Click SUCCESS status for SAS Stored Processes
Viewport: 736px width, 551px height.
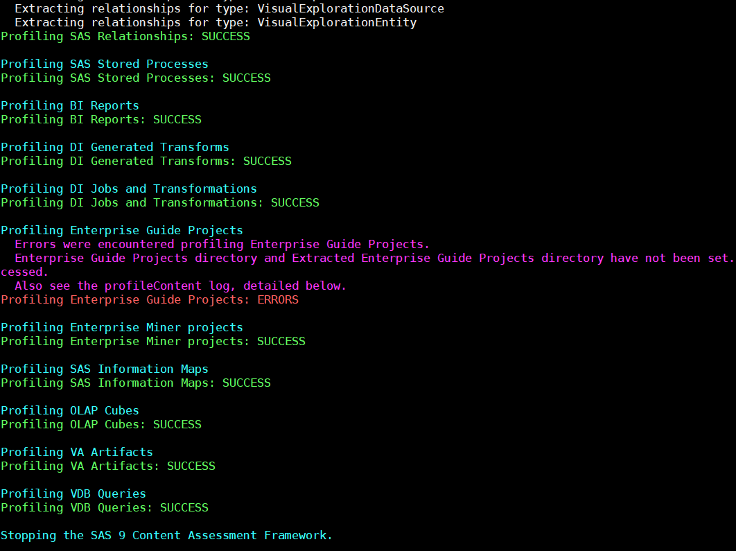pos(246,78)
